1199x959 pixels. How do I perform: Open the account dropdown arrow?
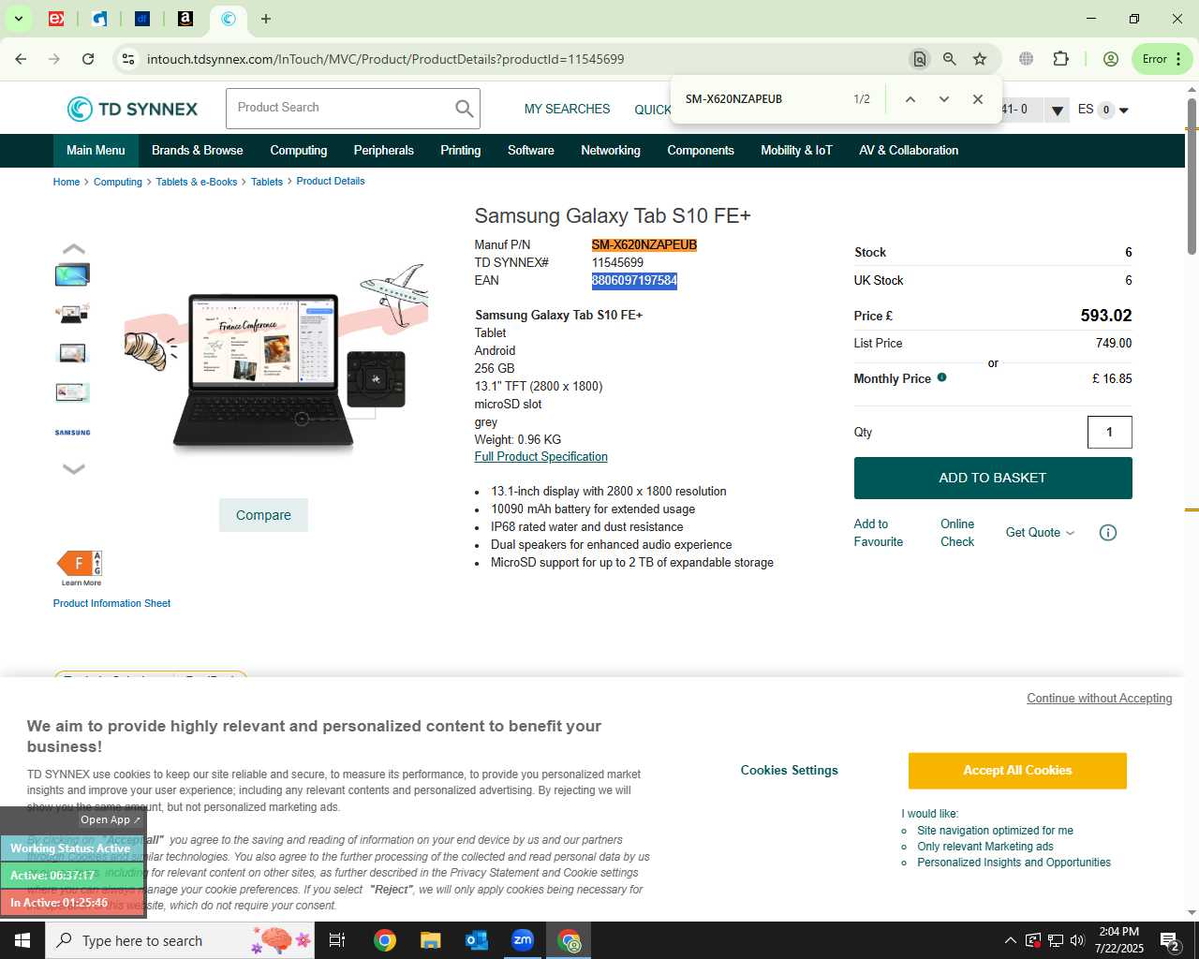click(1057, 111)
